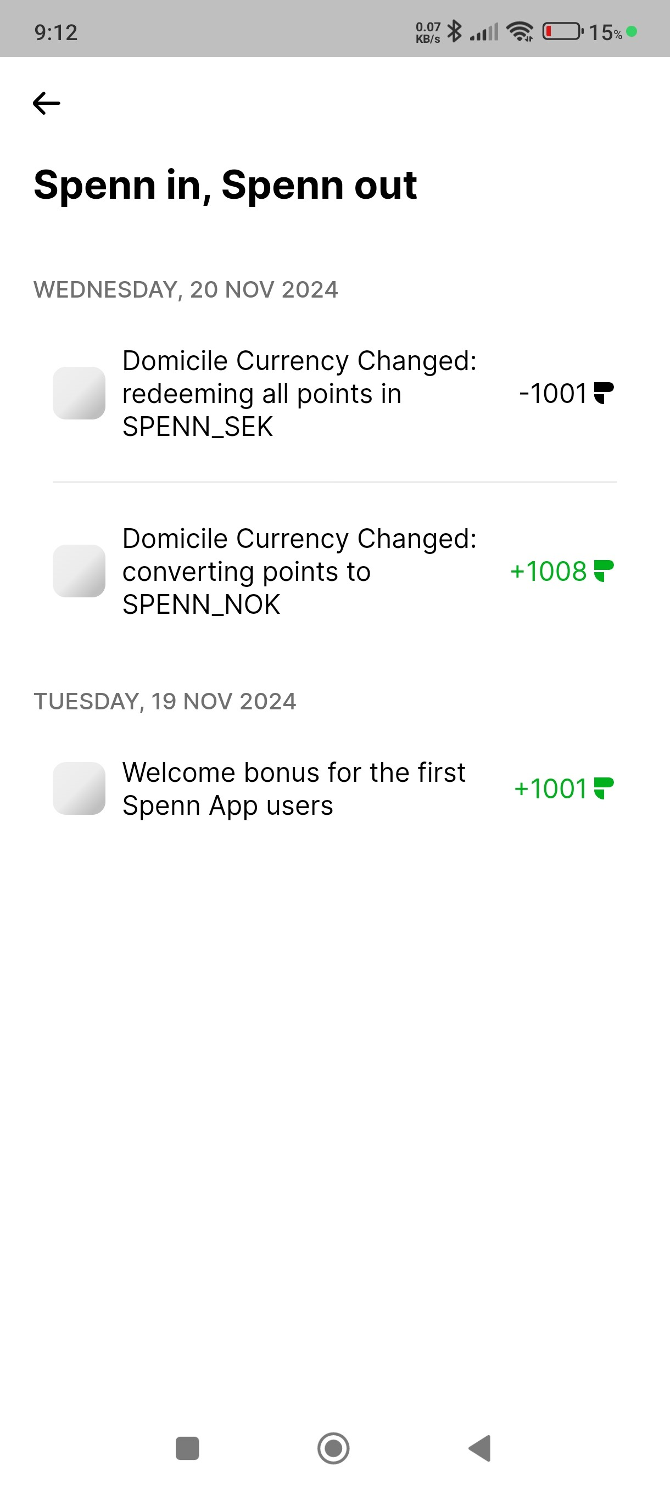The width and height of the screenshot is (670, 1489).
Task: Click the thumbnail beside SPENN_NOK conversion entry
Action: coord(79,571)
